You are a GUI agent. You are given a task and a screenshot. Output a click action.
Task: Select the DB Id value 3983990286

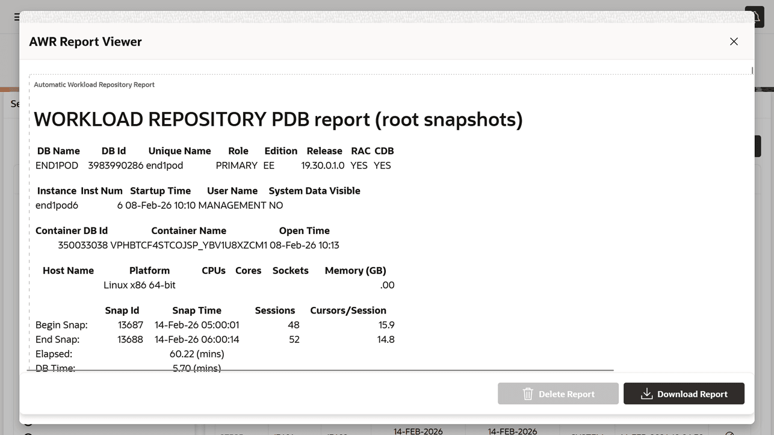(x=116, y=165)
